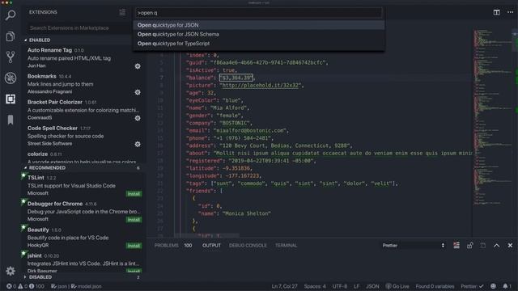518x291 pixels.
Task: Open the Bookmarks view icon
Action: (x=11, y=120)
